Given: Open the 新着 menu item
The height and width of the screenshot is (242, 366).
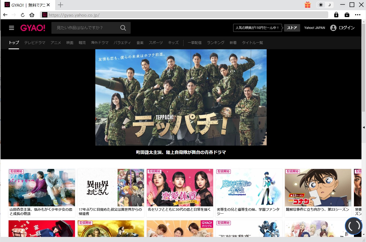Looking at the screenshot, I should [233, 43].
